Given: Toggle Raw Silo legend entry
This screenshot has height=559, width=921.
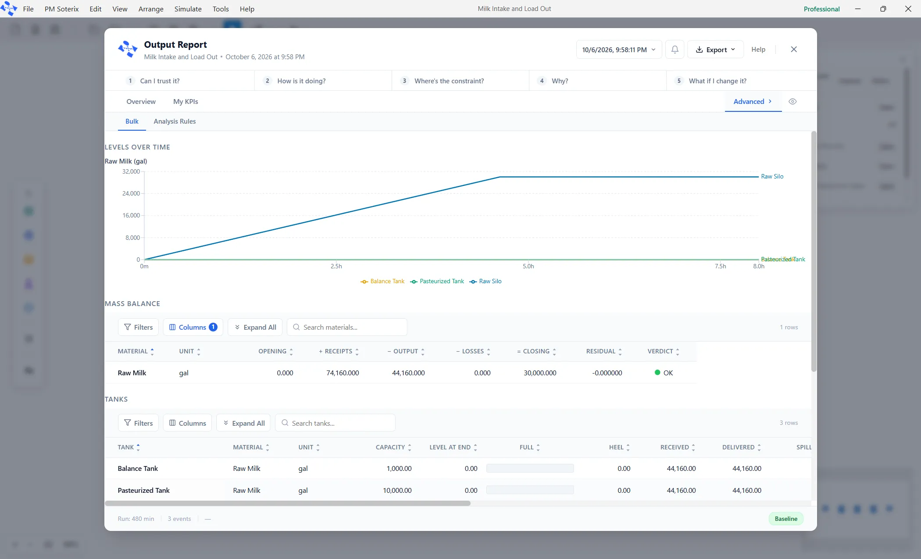Looking at the screenshot, I should (x=485, y=281).
